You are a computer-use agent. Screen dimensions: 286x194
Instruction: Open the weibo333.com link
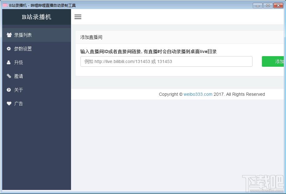tap(198, 94)
